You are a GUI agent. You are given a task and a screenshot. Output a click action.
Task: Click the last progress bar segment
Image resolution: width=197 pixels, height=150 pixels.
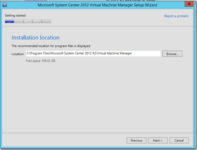coord(46,21)
